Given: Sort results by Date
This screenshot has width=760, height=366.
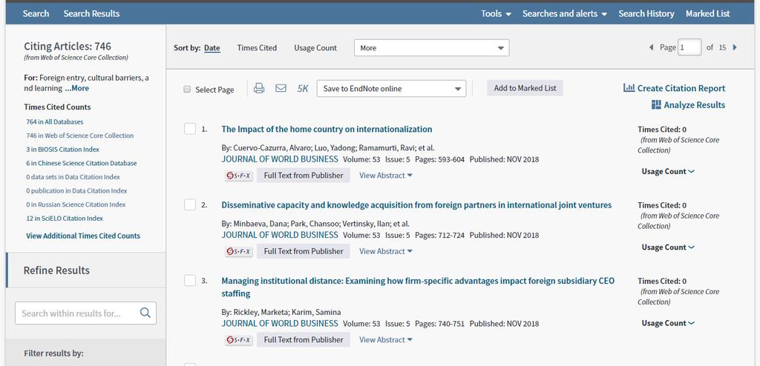Looking at the screenshot, I should [x=212, y=48].
